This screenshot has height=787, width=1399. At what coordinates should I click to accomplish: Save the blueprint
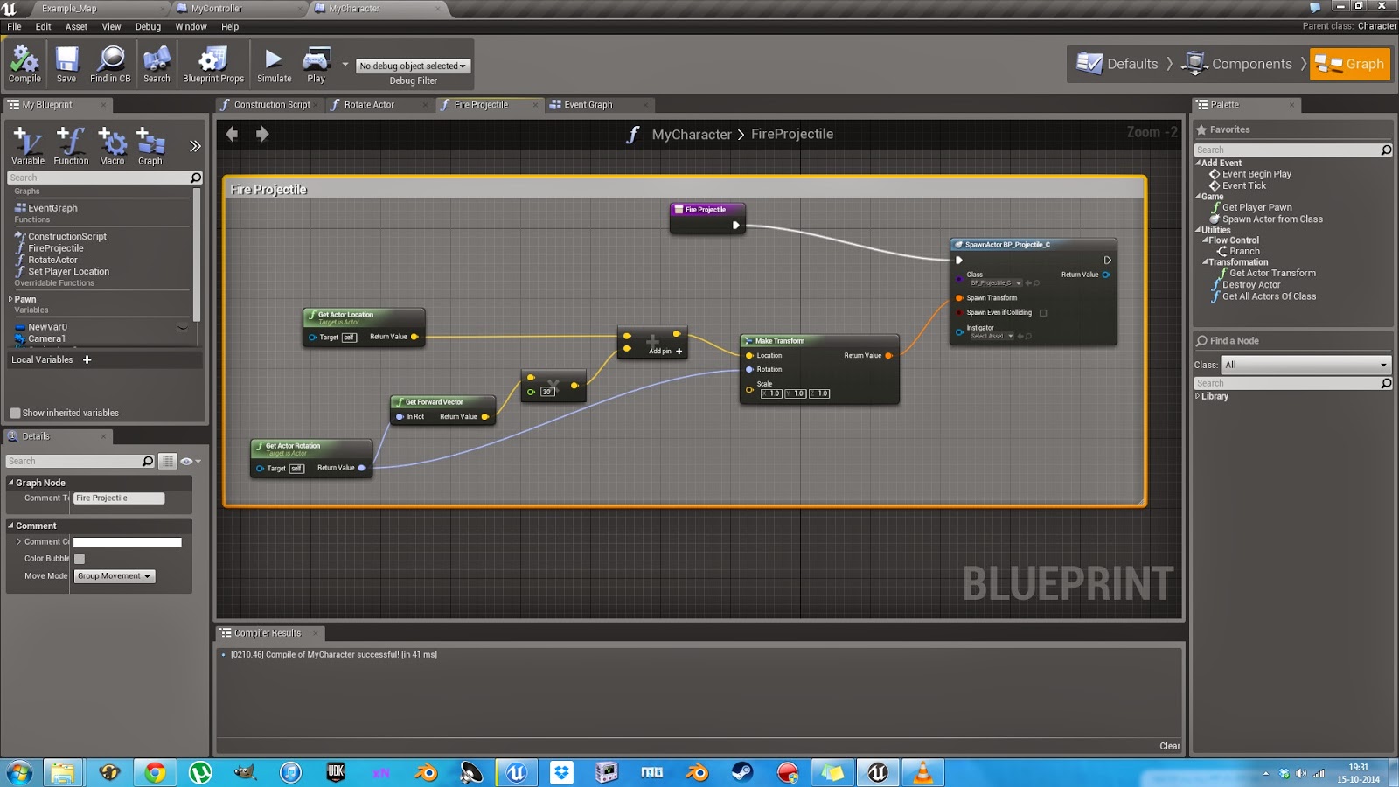coord(66,63)
